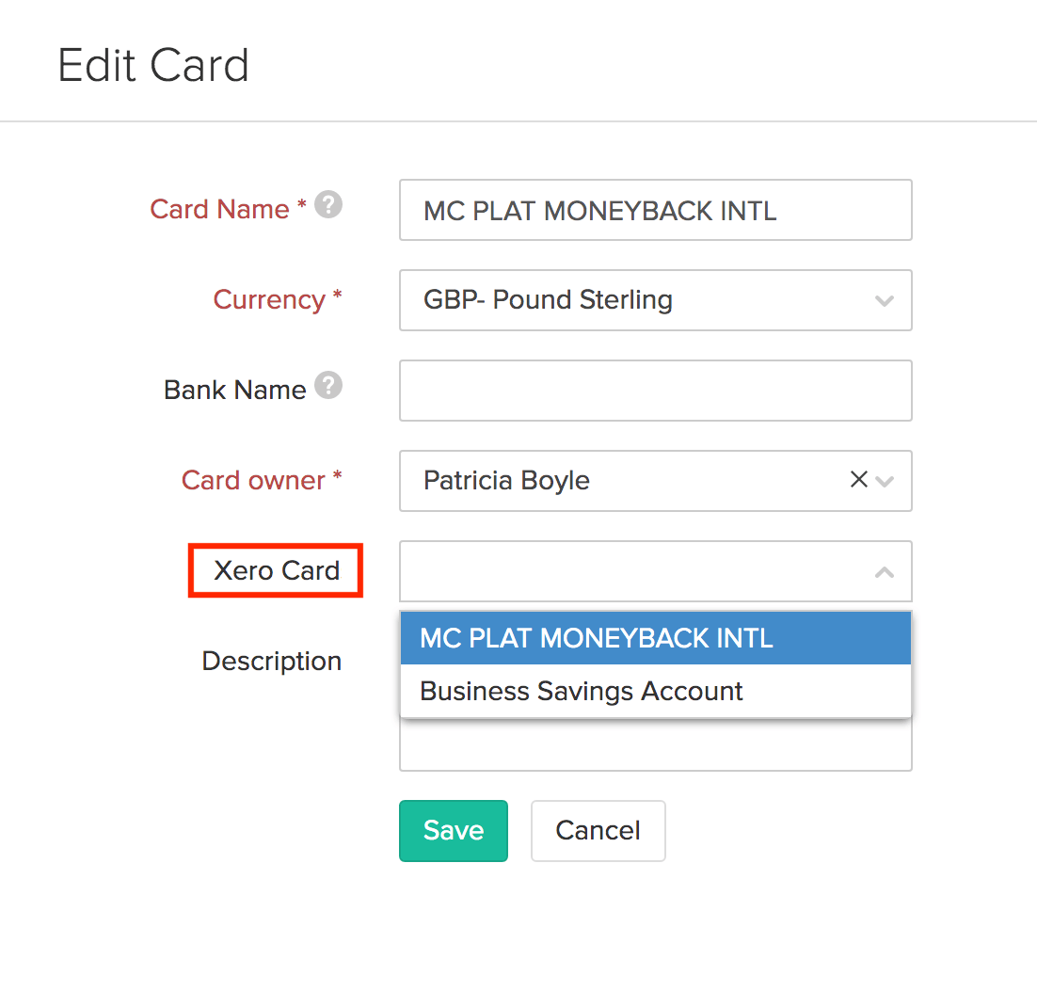The width and height of the screenshot is (1037, 1007).
Task: Click the Bank Name label text
Action: [x=234, y=390]
